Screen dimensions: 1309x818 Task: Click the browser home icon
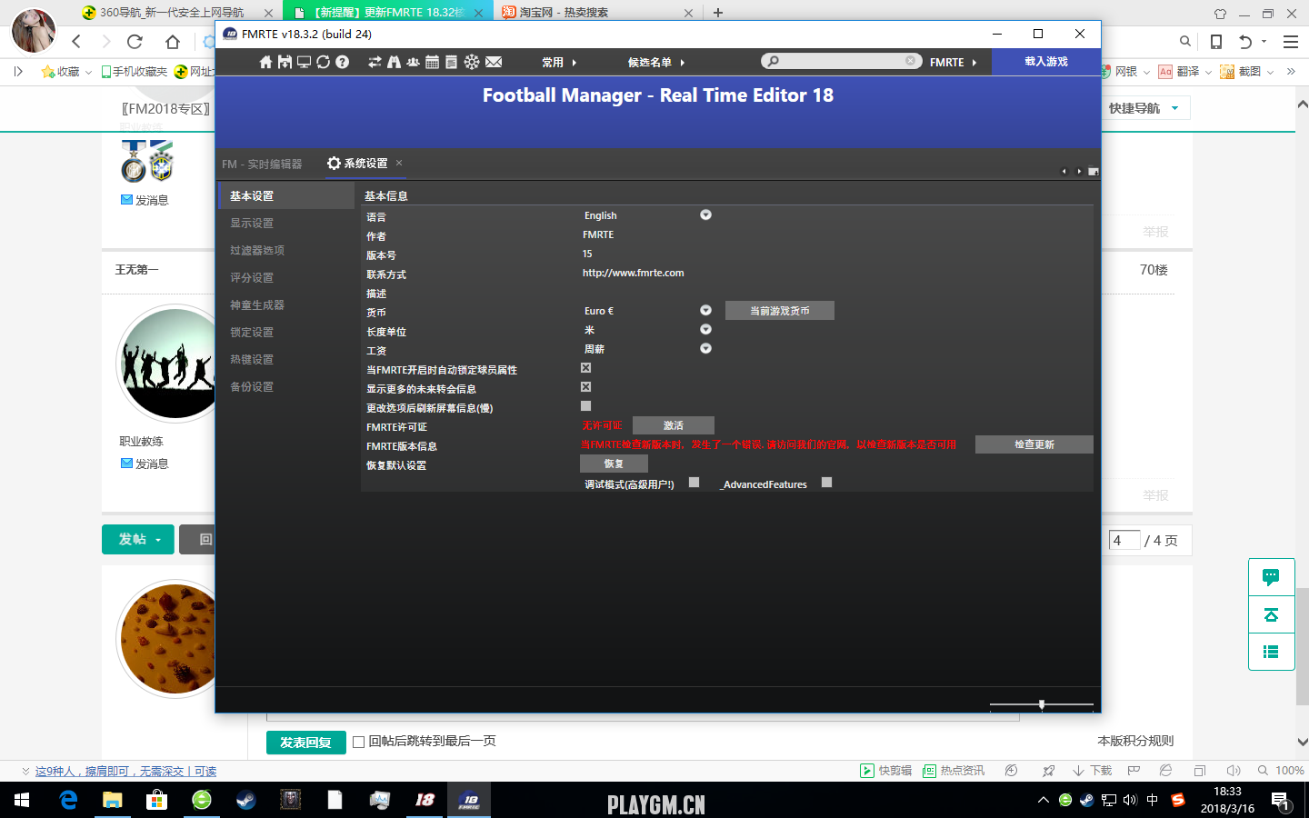pyautogui.click(x=173, y=41)
